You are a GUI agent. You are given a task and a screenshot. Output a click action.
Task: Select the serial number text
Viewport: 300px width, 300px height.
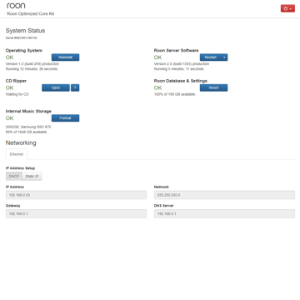click(x=22, y=38)
